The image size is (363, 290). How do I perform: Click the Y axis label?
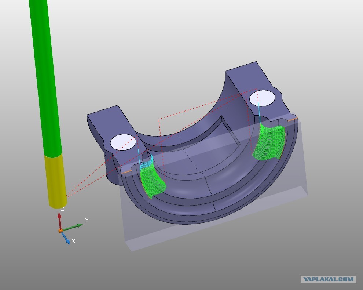tap(87, 221)
